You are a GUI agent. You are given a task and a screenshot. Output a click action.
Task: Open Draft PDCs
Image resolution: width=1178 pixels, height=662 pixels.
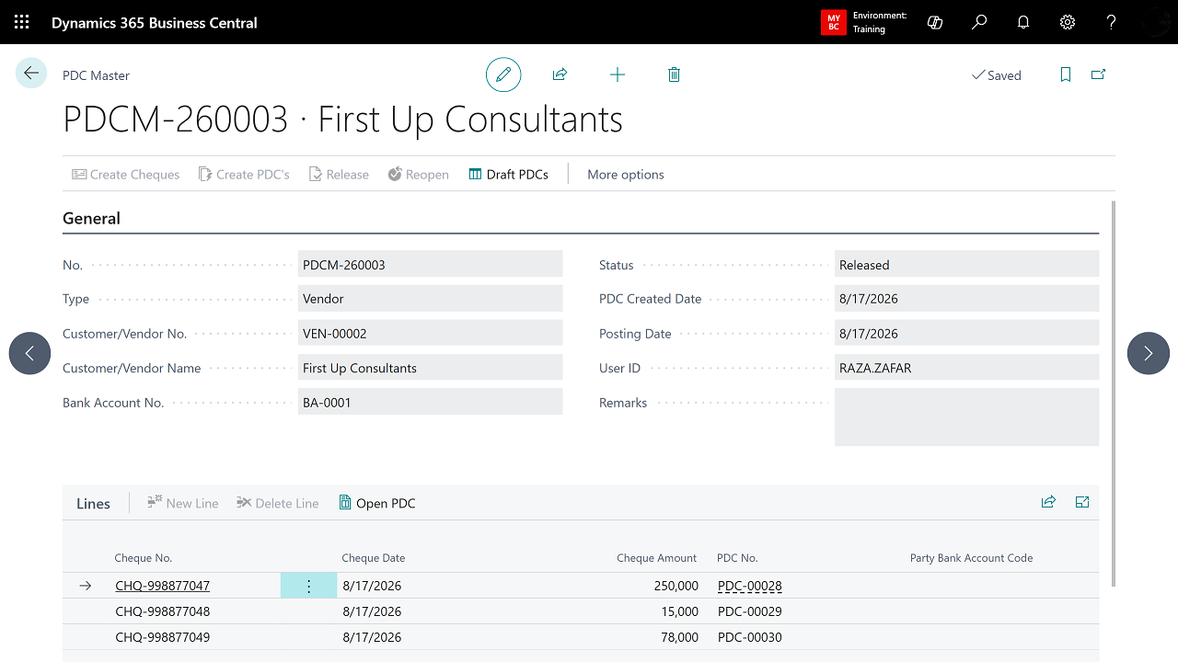click(x=508, y=174)
